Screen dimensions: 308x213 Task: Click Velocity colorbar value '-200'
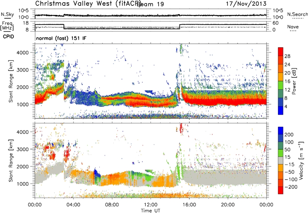291,187
